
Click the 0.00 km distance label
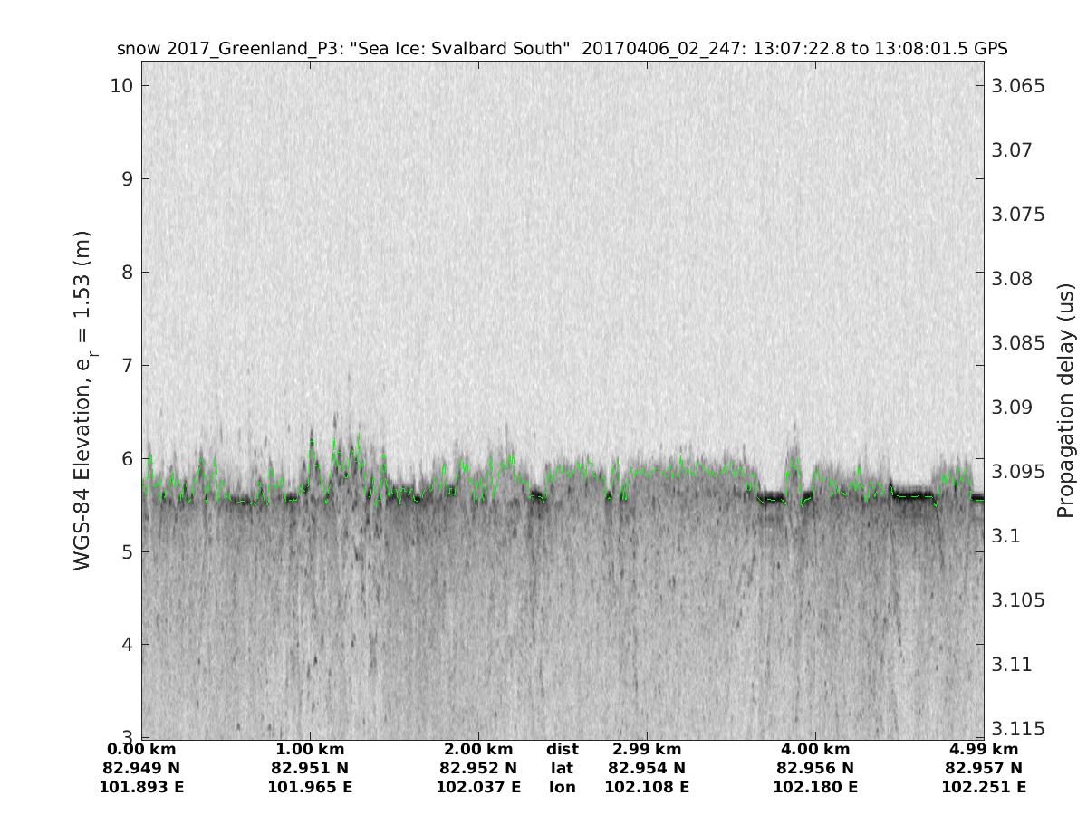tap(141, 749)
